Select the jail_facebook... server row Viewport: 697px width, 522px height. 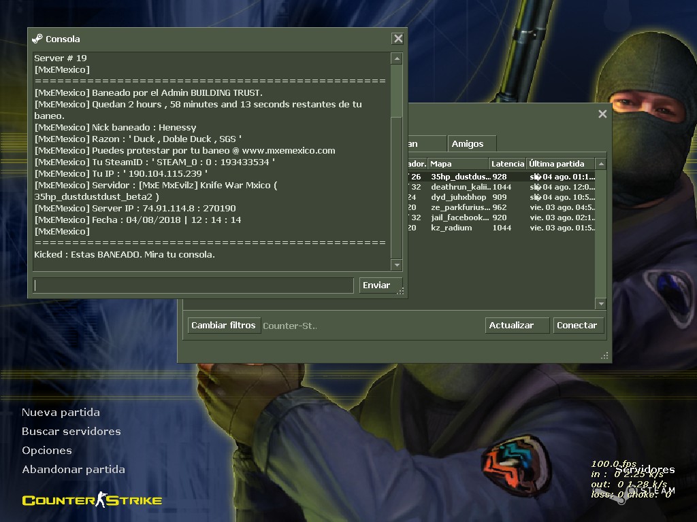tap(501, 217)
